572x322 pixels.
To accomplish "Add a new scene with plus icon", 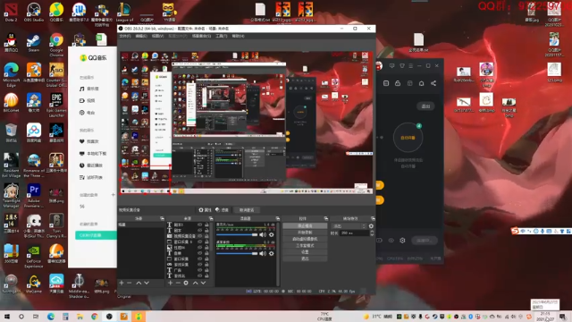I will click(122, 283).
